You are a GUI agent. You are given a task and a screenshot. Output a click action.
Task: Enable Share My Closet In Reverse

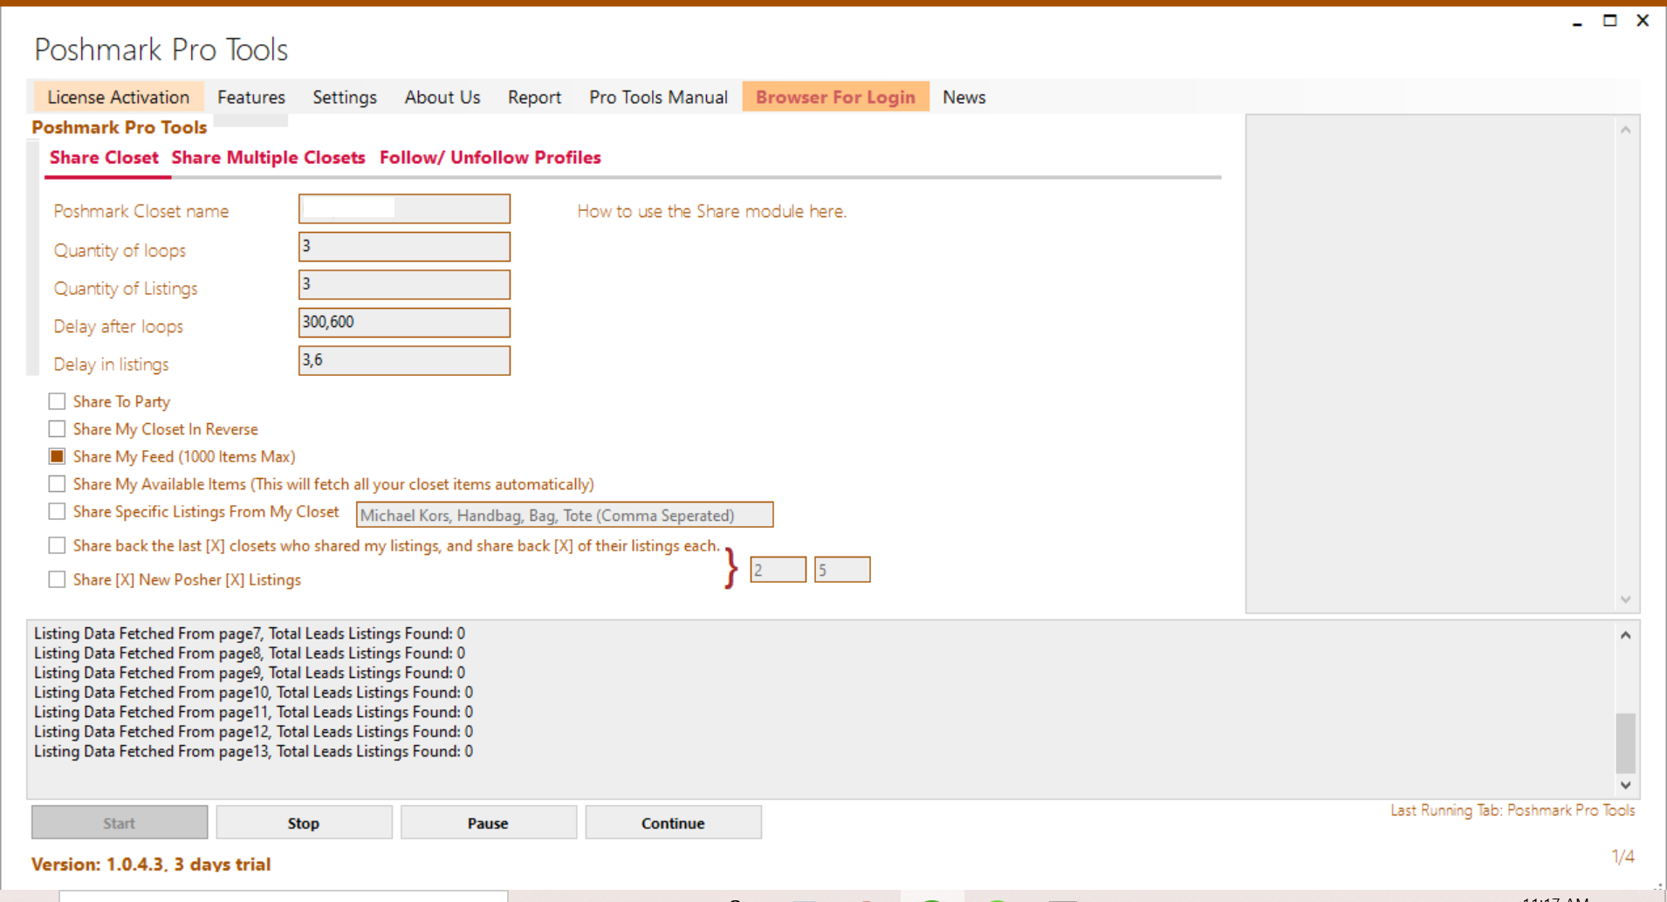57,429
